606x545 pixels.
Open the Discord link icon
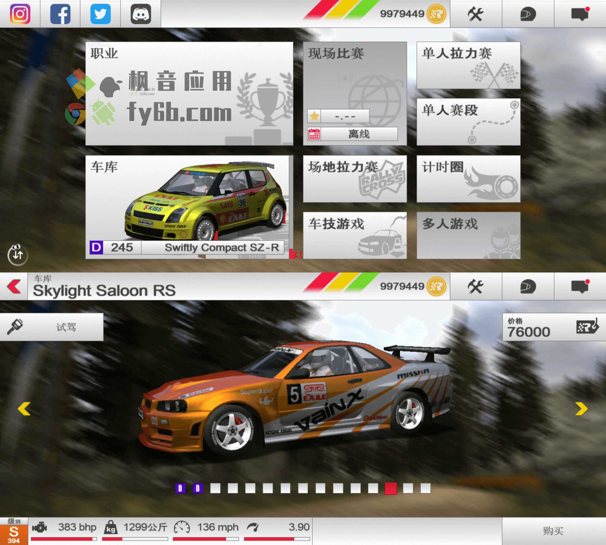pyautogui.click(x=141, y=14)
